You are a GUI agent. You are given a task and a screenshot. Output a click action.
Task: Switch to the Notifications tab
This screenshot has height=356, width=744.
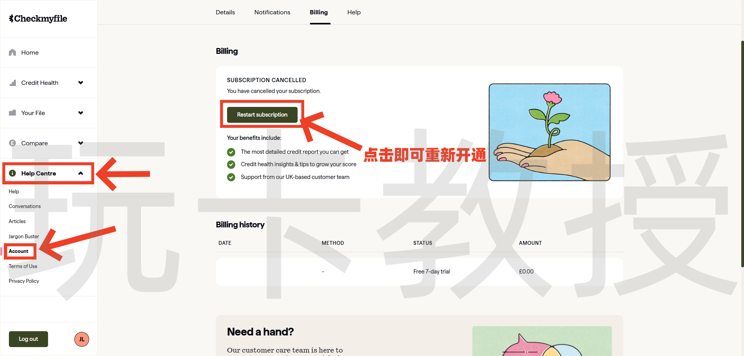[272, 12]
